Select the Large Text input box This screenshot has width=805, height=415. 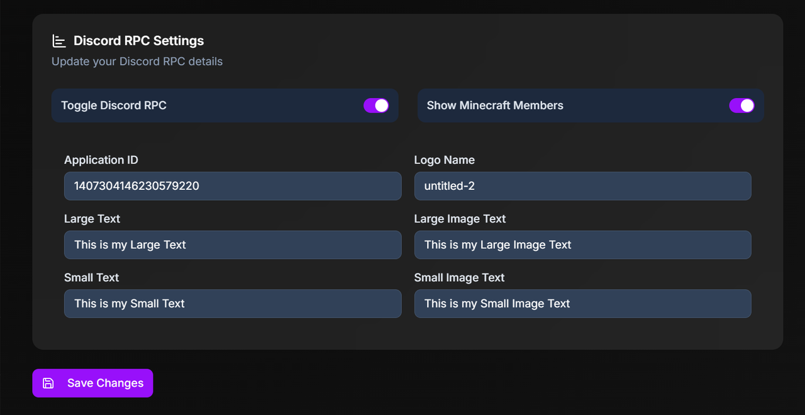(x=233, y=245)
